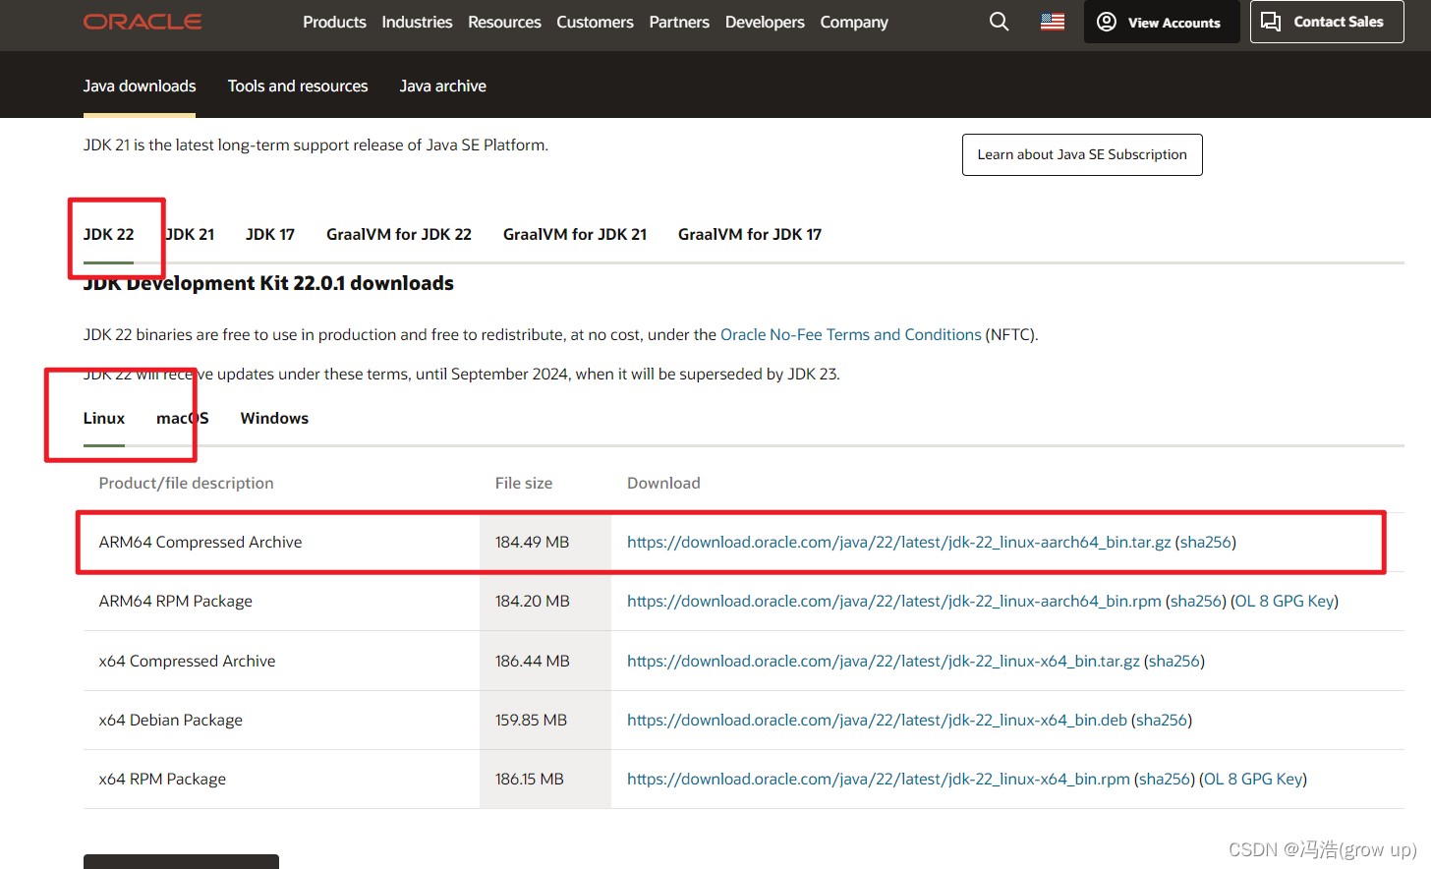Open sha256 for x64 Compressed Archive
Screen dimensions: 1431x869
(1174, 661)
